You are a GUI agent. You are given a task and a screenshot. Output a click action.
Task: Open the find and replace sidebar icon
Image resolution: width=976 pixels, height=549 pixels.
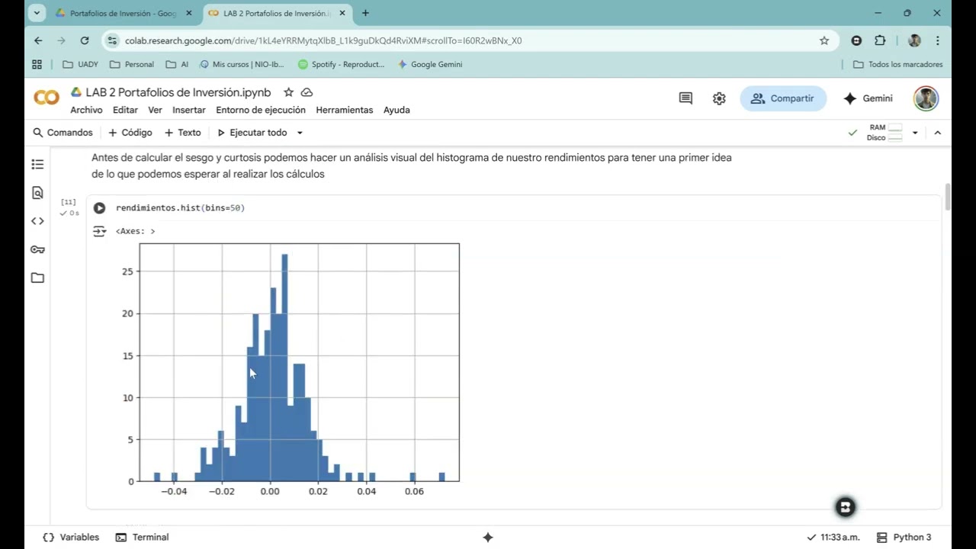click(x=37, y=193)
